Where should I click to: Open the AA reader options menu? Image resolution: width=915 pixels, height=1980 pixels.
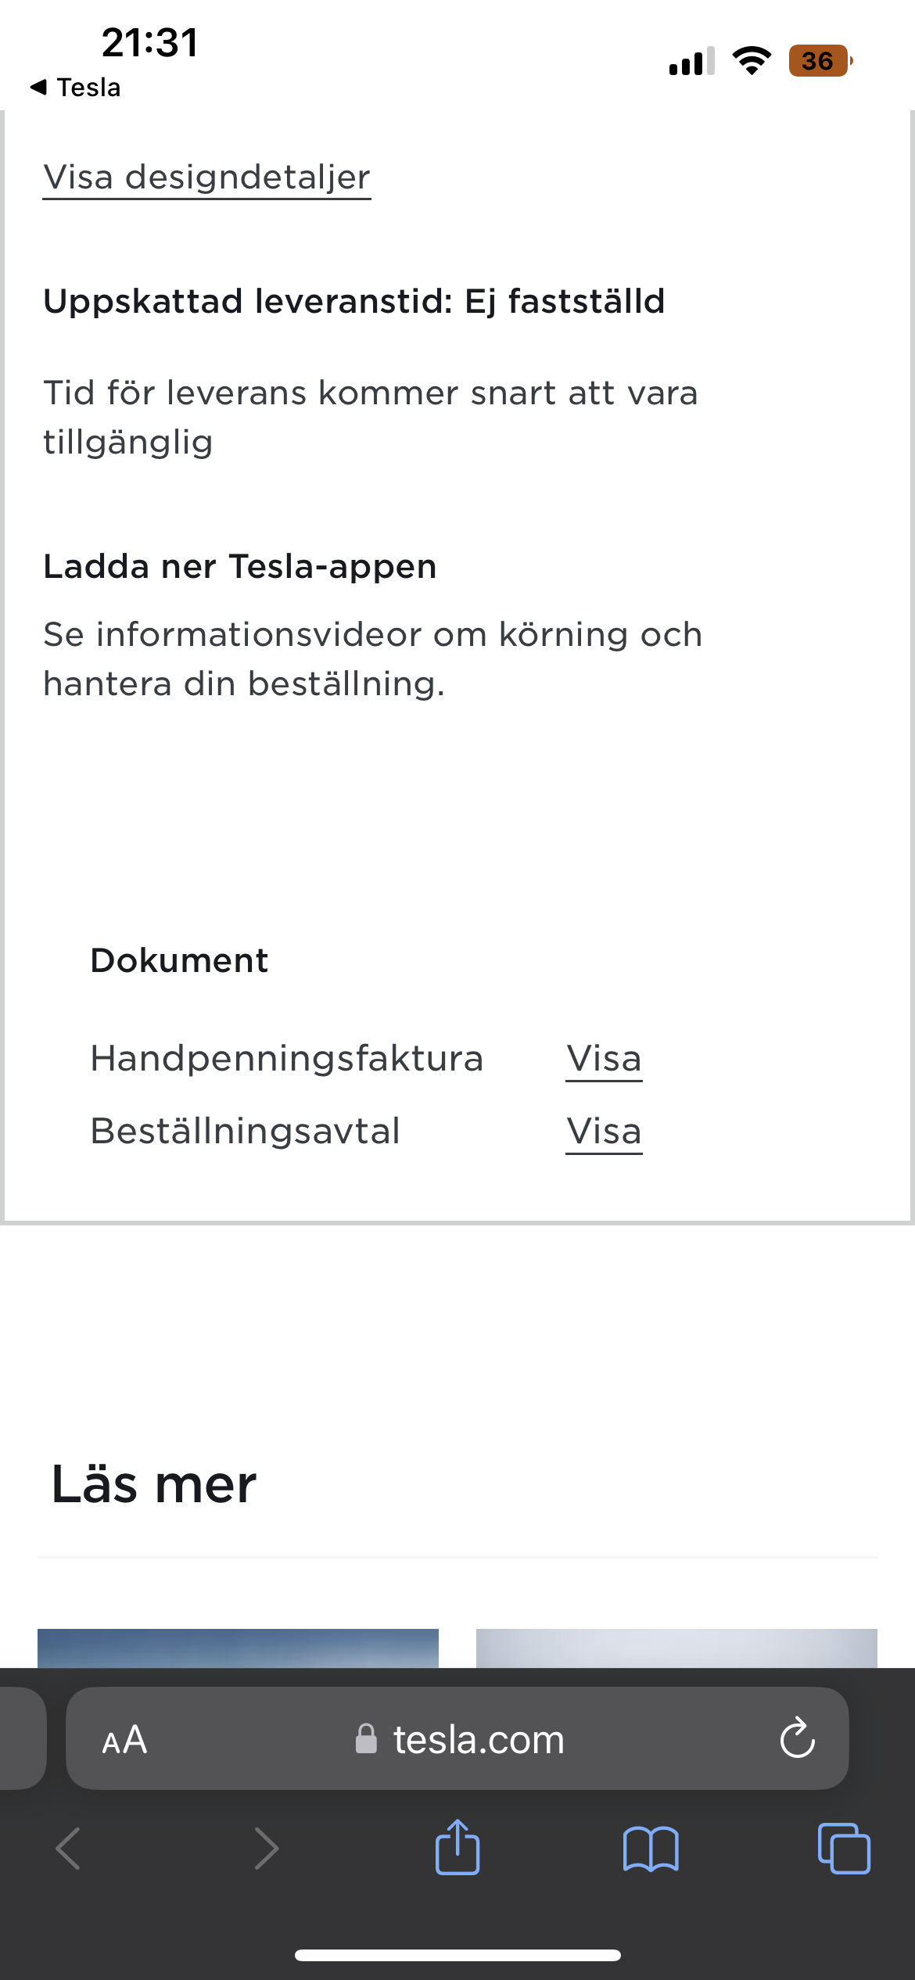coord(124,1740)
